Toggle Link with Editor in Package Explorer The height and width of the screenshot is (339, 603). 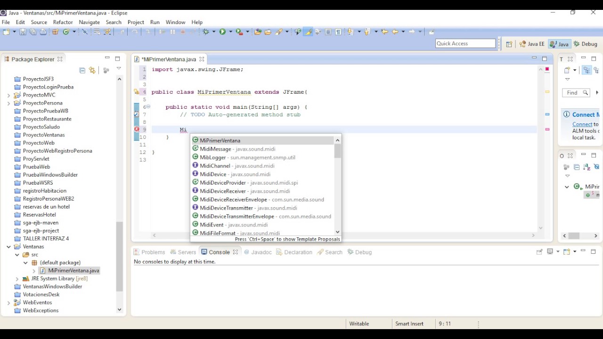coord(92,70)
